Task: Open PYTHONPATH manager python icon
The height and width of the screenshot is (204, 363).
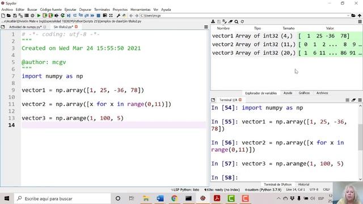Action: coord(124,15)
